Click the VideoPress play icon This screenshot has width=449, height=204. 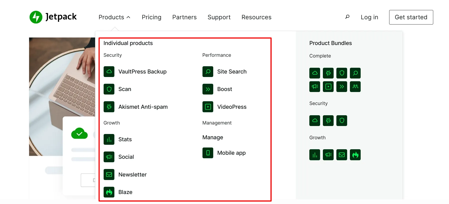(208, 107)
